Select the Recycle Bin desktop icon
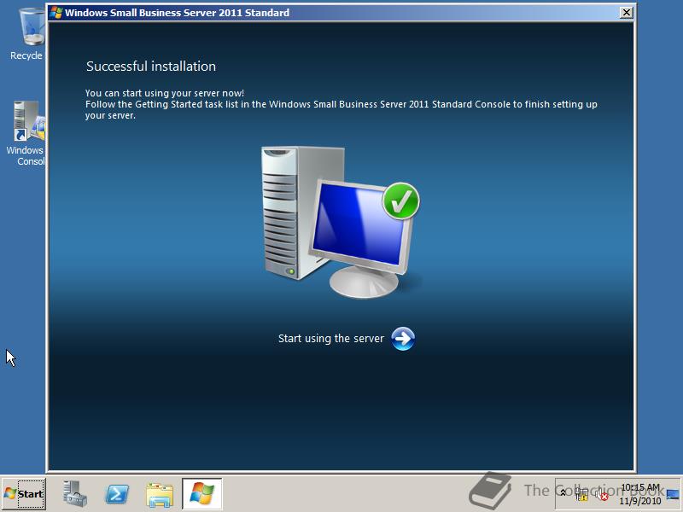Viewport: 683px width, 512px height. click(x=29, y=34)
